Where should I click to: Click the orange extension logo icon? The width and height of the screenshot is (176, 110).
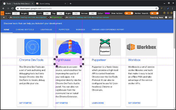[2, 13]
